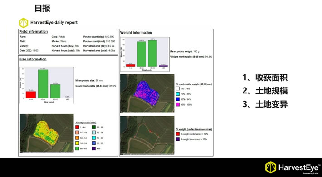Viewport: 322px width, 177px height.
Task: Click the 土地变异 list item
Action: click(265, 104)
